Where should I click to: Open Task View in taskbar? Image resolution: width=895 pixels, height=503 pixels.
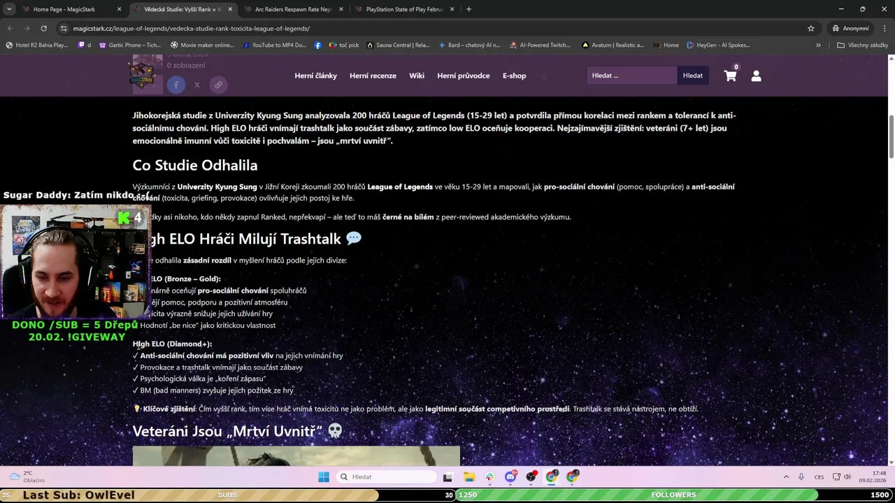coord(447,477)
